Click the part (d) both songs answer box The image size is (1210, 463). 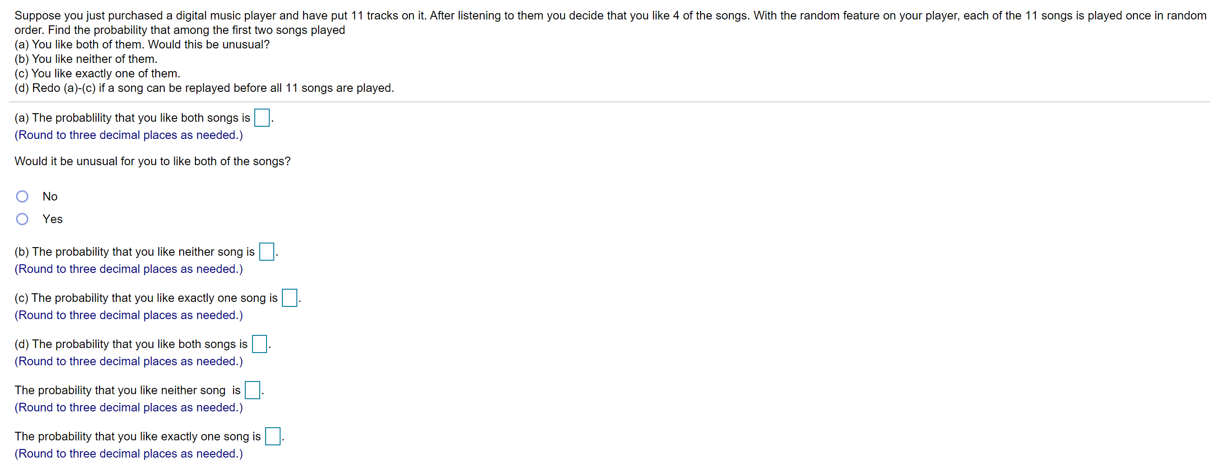coord(259,344)
